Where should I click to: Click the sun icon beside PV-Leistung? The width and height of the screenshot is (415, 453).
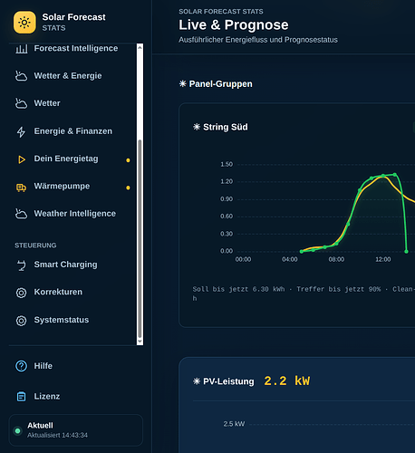[197, 381]
